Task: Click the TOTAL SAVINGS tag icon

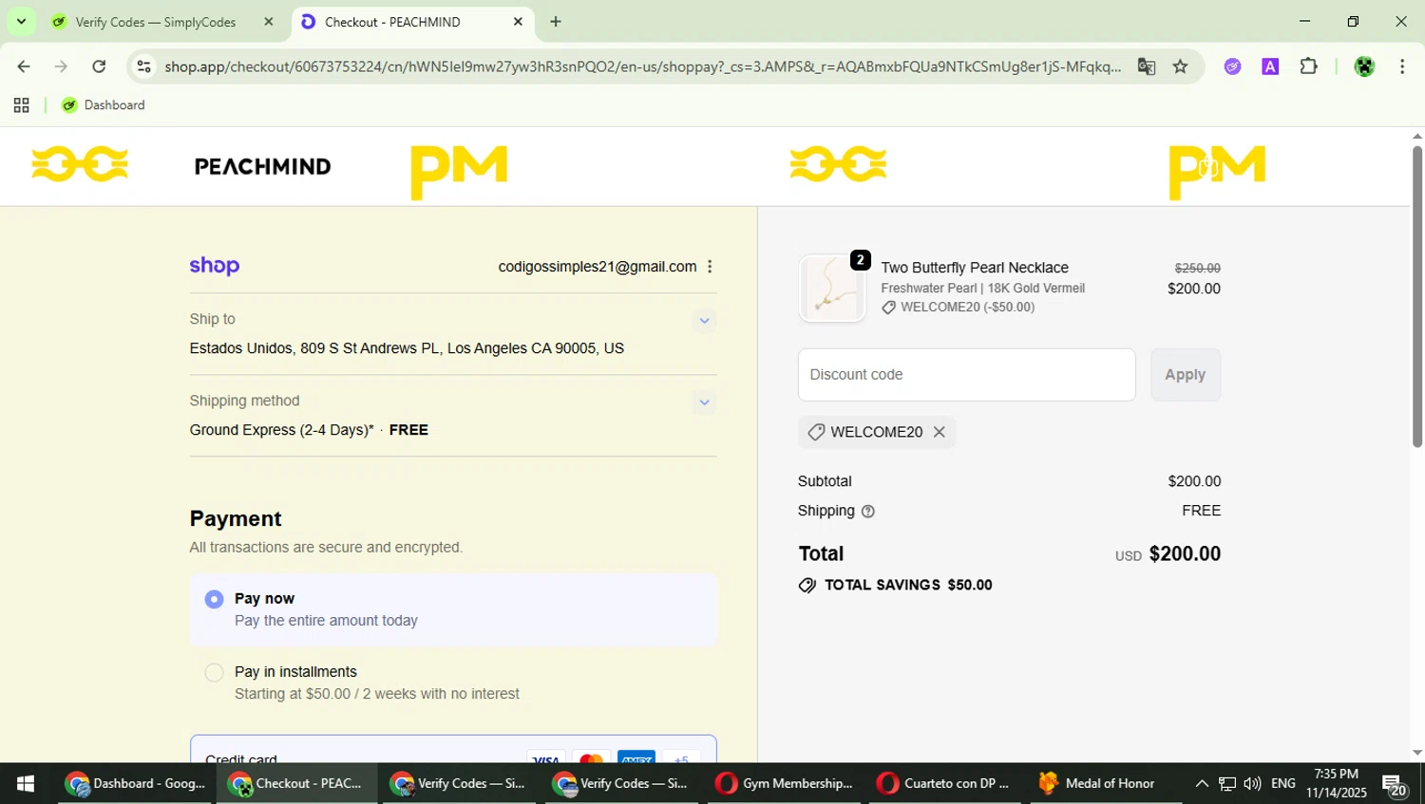Action: (807, 585)
